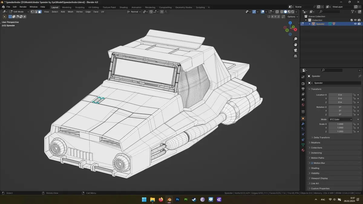Screen dimensions: 363x204
Task: Toggle proportional editing button
Action: (x=162, y=12)
